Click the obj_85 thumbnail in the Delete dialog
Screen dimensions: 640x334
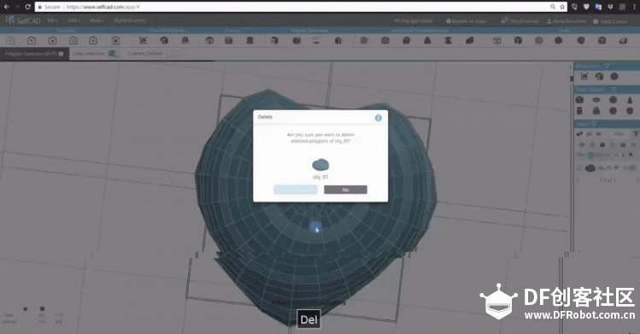(x=320, y=164)
